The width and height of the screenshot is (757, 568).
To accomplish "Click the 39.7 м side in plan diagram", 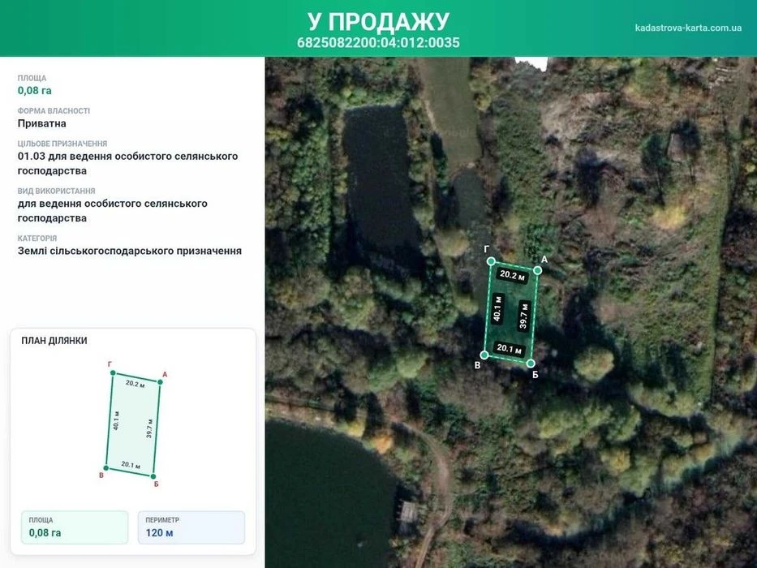I will coord(149,428).
